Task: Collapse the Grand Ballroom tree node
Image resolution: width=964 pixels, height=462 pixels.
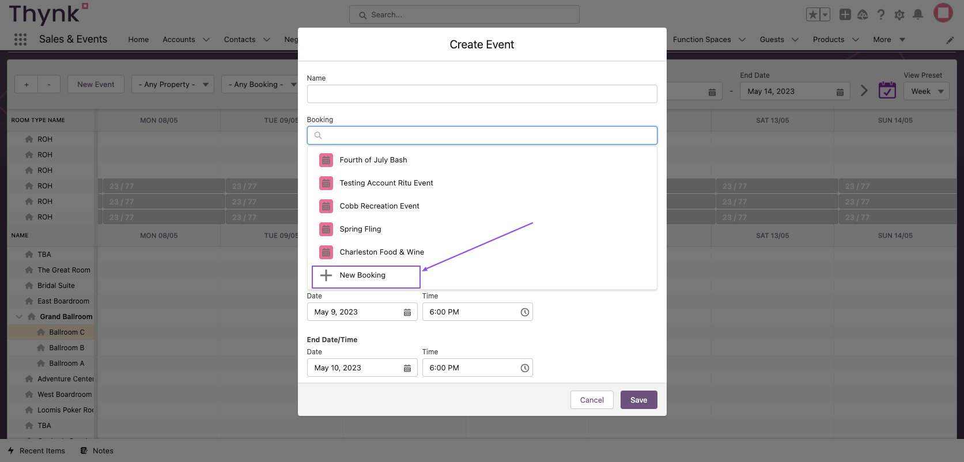Action: pos(19,317)
